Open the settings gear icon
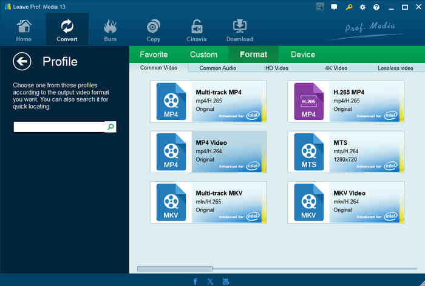Viewport: 425px width, 286px height. click(x=362, y=7)
